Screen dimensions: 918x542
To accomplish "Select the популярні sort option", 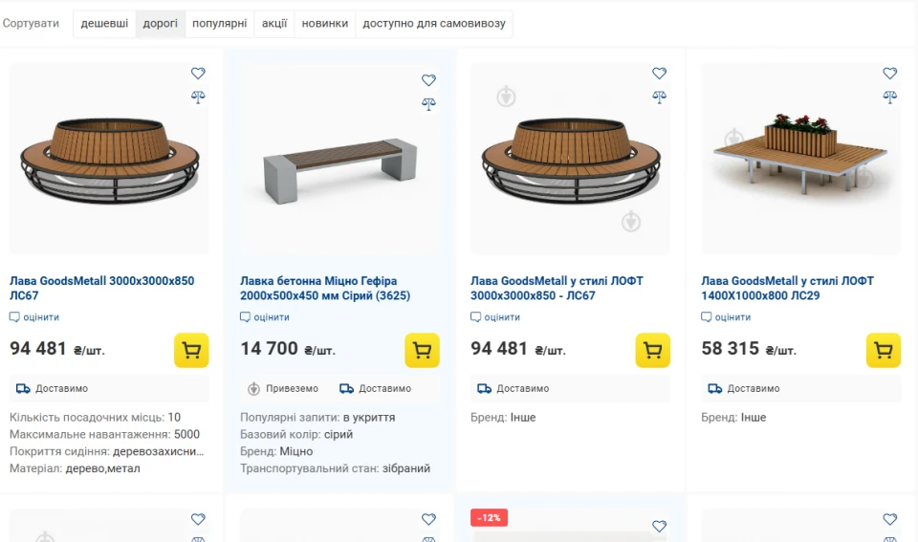I will [219, 24].
